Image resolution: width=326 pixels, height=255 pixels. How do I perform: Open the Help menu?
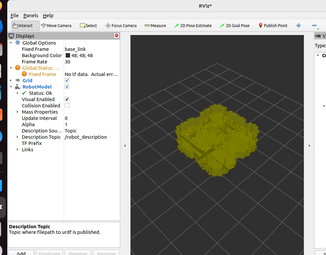48,16
